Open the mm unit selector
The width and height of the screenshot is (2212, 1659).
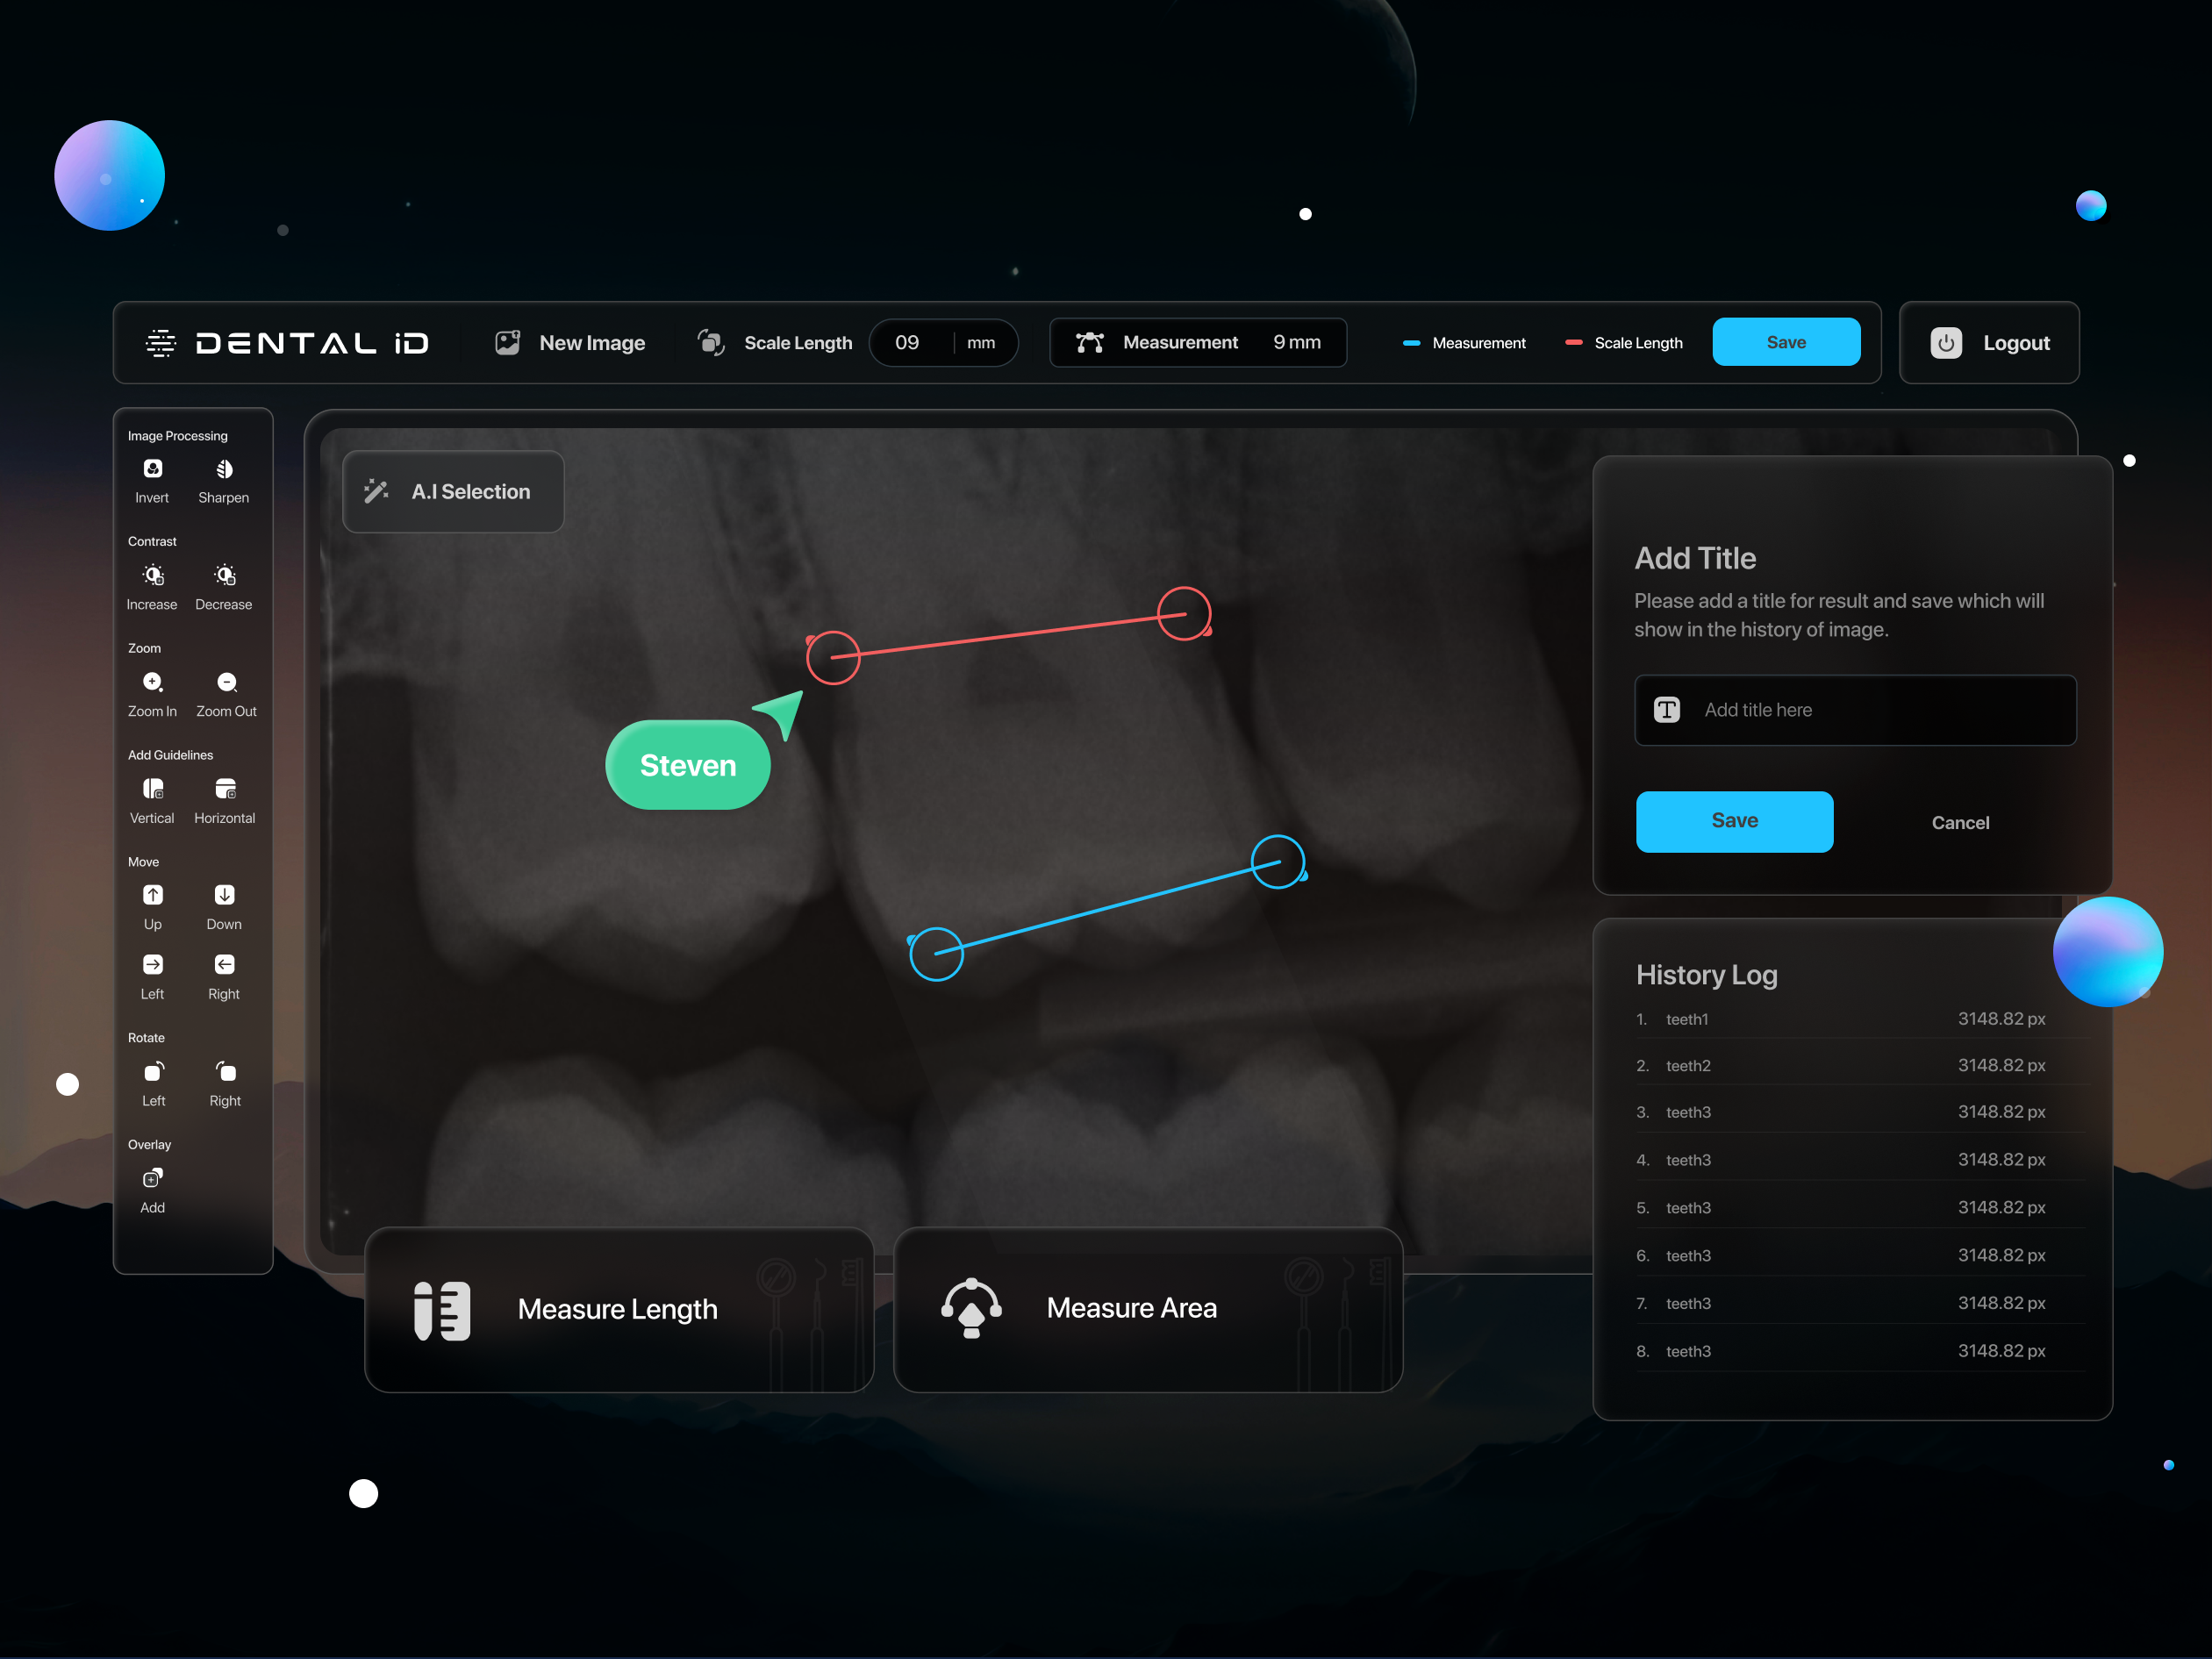click(x=980, y=342)
